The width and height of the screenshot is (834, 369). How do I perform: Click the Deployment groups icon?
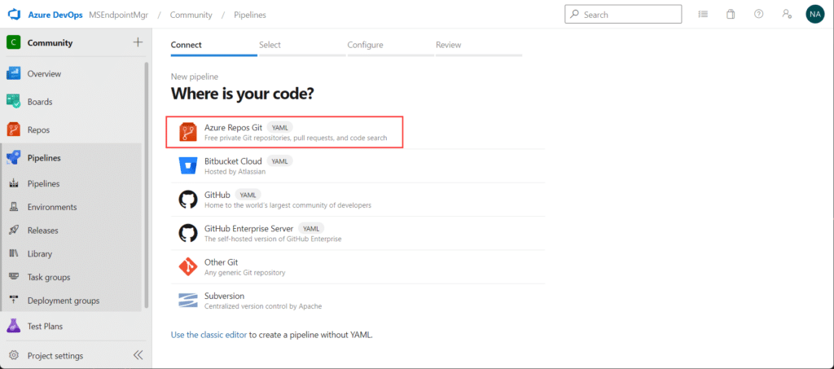click(x=14, y=301)
